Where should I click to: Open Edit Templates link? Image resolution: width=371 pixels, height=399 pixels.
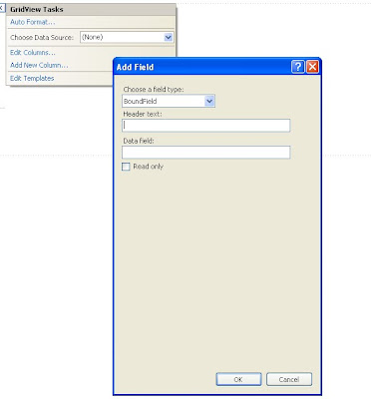pyautogui.click(x=32, y=79)
